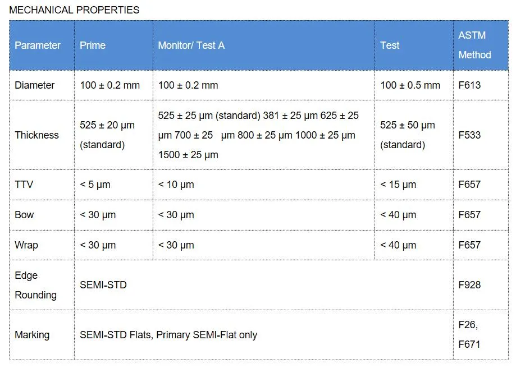The width and height of the screenshot is (516, 368).
Task: Click the Prime thickness cell 525 ± 20 µm
Action: click(107, 135)
